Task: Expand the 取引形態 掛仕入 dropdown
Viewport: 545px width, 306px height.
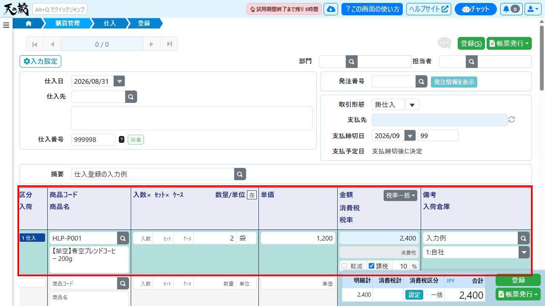Action: 412,105
